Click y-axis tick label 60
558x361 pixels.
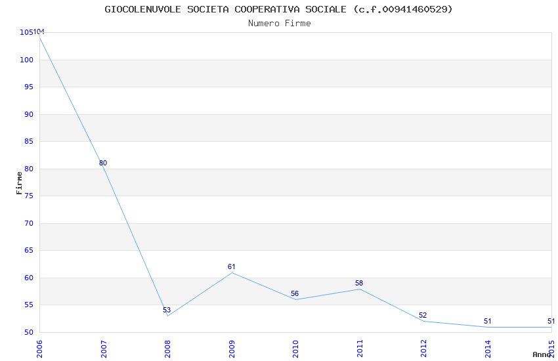click(x=29, y=278)
